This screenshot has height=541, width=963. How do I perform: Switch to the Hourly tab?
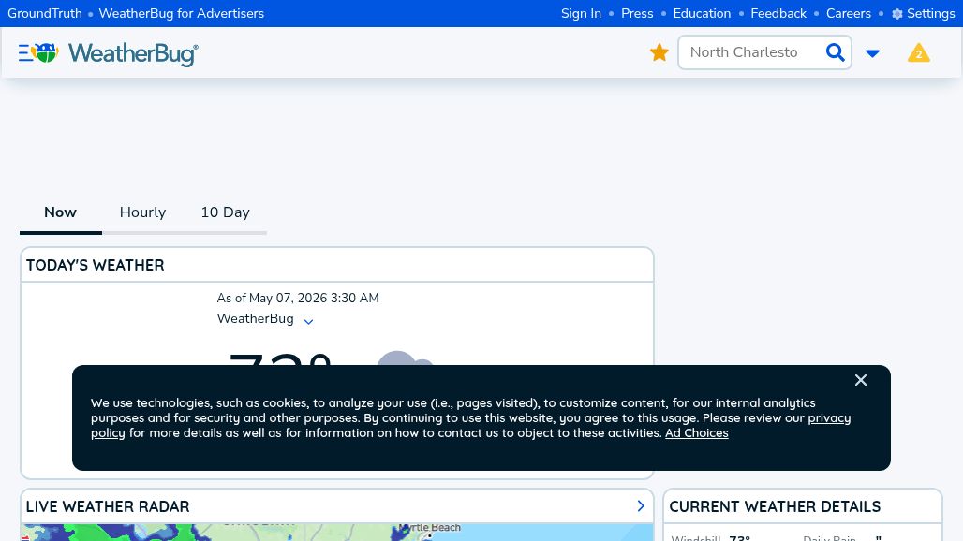click(x=142, y=212)
